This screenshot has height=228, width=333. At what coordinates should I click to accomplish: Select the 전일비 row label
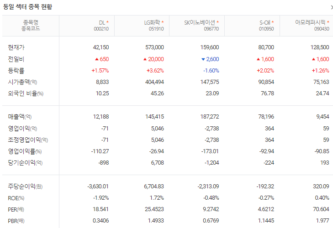[x=16, y=59]
